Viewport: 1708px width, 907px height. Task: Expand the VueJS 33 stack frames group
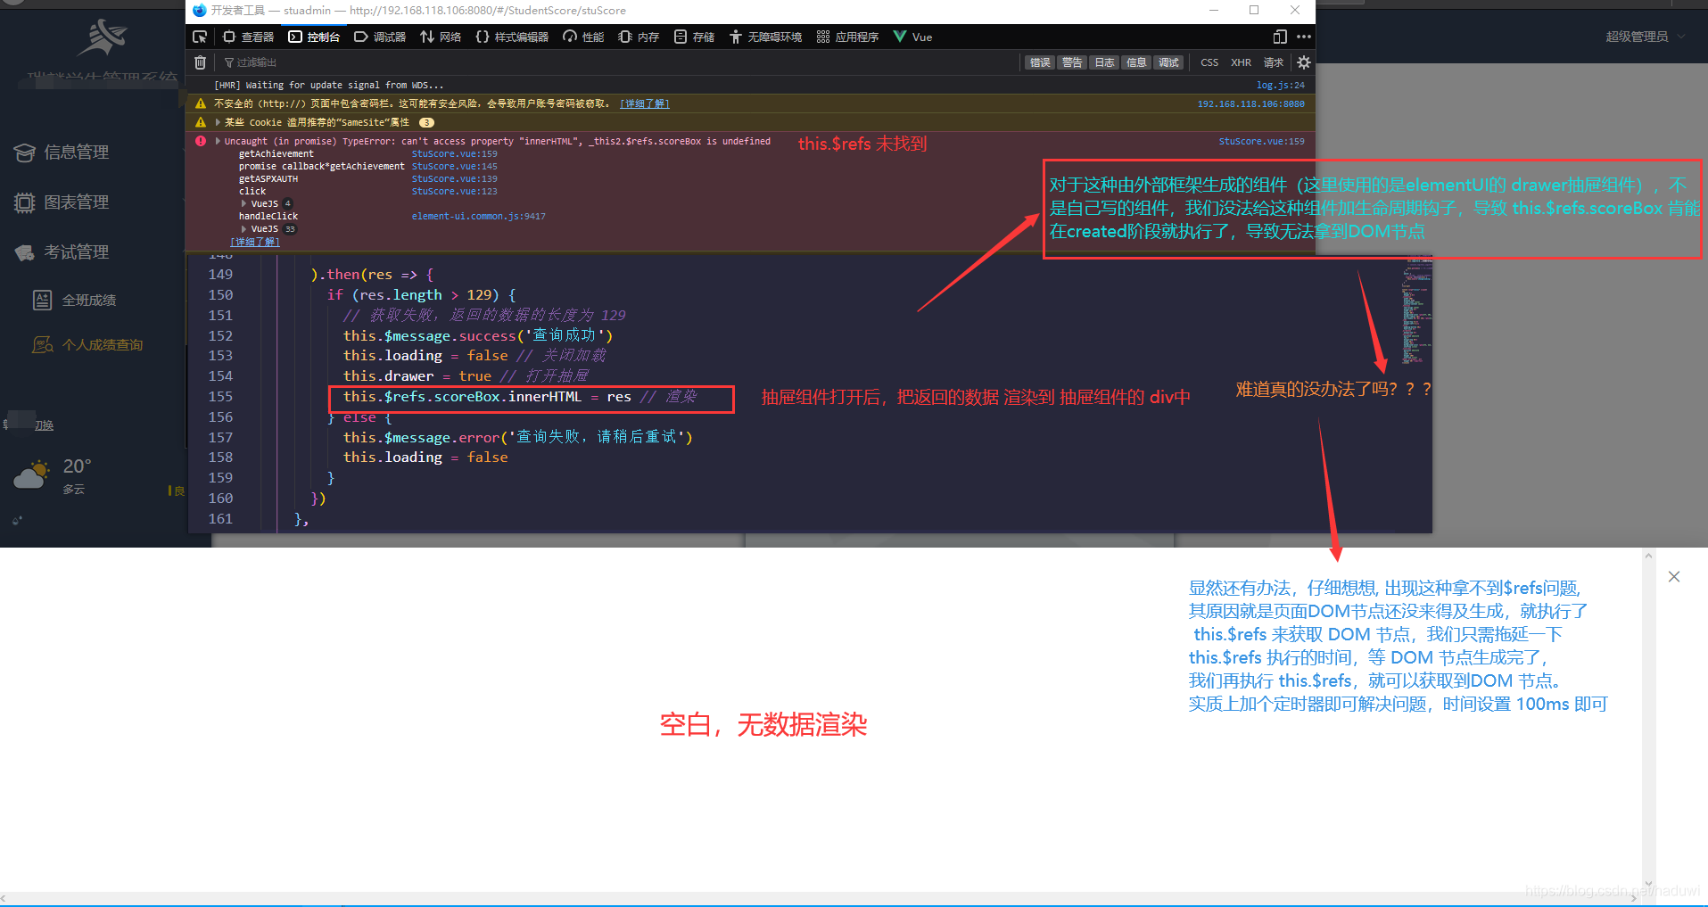click(244, 229)
